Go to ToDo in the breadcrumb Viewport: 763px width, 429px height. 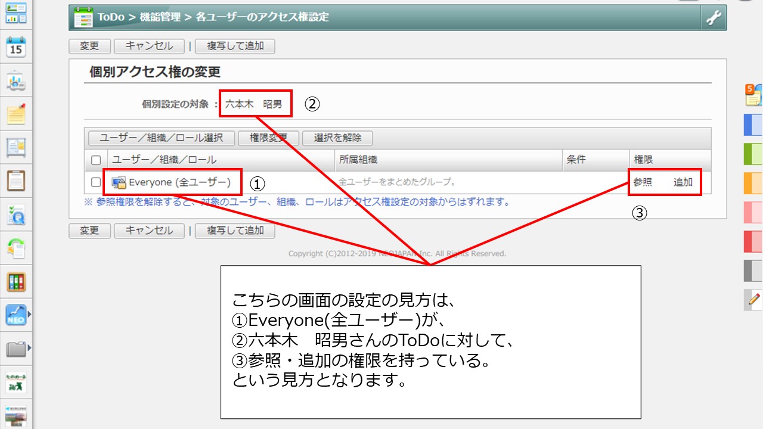pos(111,17)
